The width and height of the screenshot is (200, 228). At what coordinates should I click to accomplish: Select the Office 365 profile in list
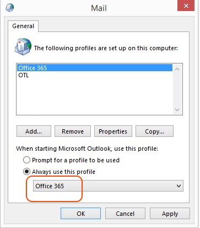[95, 68]
